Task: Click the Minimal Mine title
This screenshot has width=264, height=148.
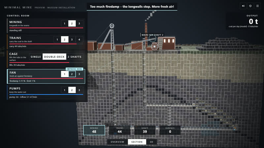Action: [x=18, y=7]
